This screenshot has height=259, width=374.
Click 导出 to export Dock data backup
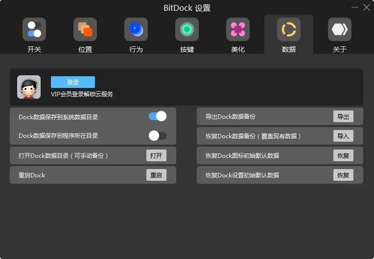343,116
